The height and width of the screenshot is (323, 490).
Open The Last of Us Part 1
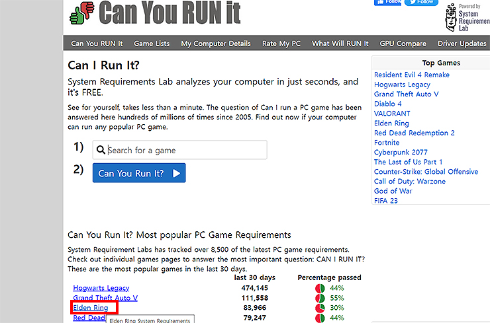[x=408, y=162]
